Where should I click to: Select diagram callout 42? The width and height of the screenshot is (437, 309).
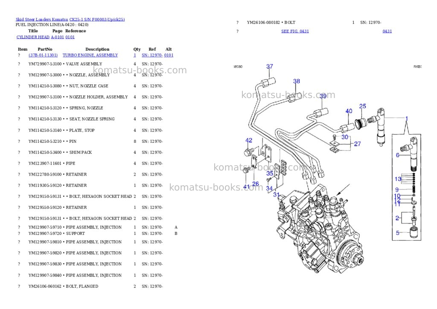tap(249, 140)
